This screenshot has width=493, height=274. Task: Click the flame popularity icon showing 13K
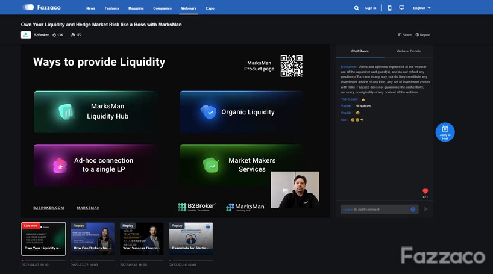(54, 35)
